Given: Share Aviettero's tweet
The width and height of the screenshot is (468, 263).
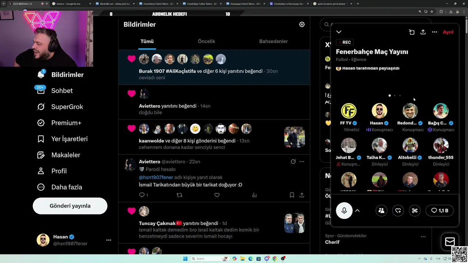Looking at the screenshot, I should tap(302, 195).
